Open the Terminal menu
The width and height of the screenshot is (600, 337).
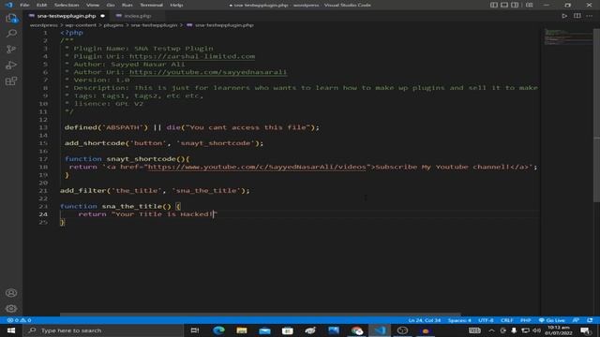pyautogui.click(x=151, y=5)
